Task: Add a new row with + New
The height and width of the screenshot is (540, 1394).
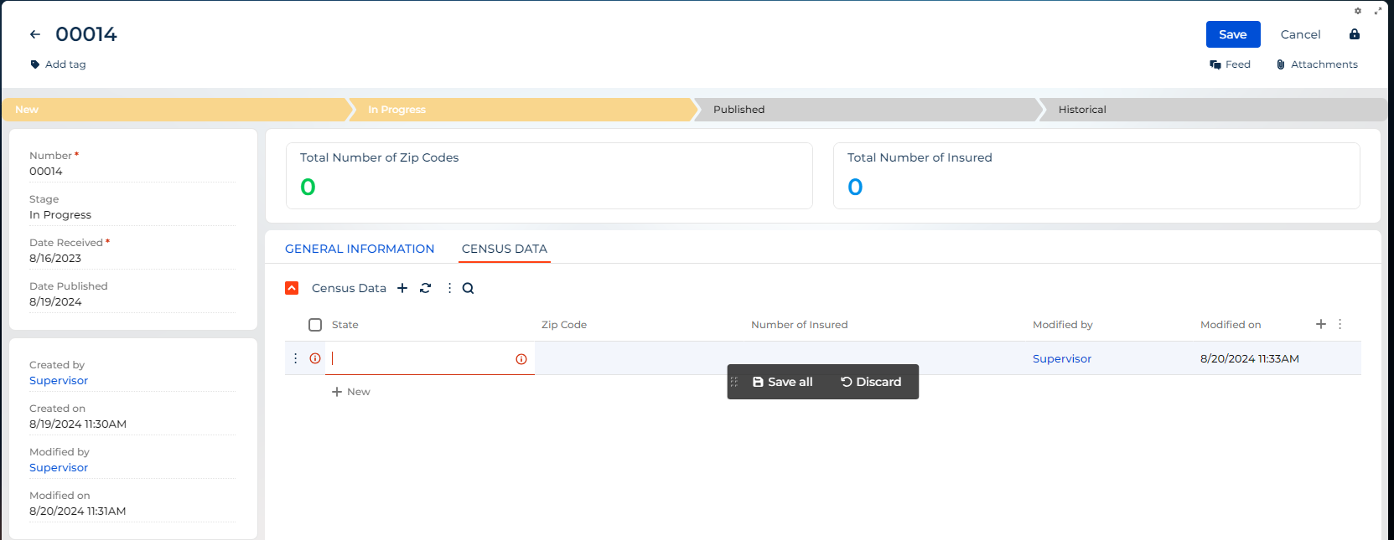Action: pos(351,392)
